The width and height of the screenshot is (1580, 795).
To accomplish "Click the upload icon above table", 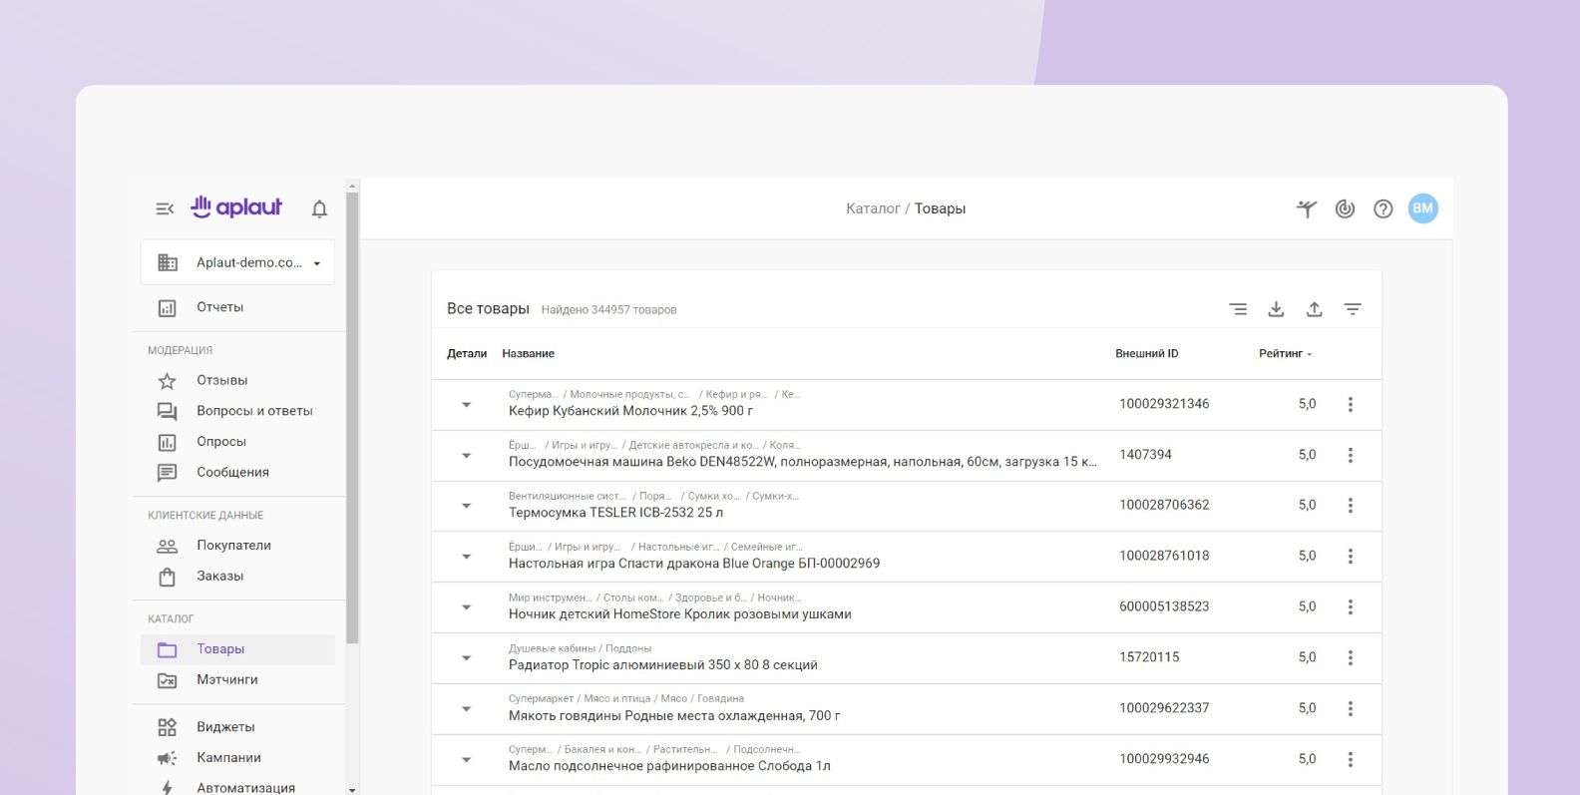I will 1314,309.
